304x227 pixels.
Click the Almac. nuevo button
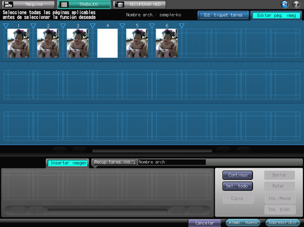pos(243,222)
